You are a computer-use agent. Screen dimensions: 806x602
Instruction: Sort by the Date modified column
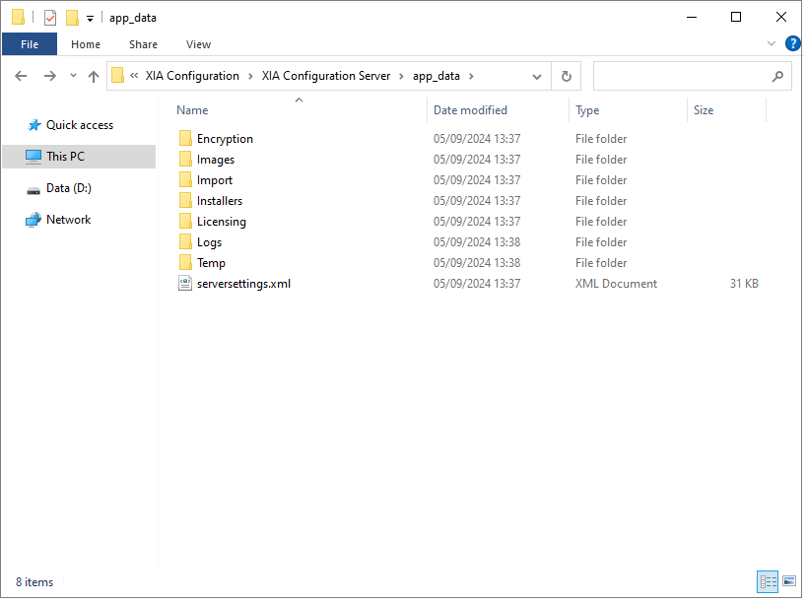470,110
